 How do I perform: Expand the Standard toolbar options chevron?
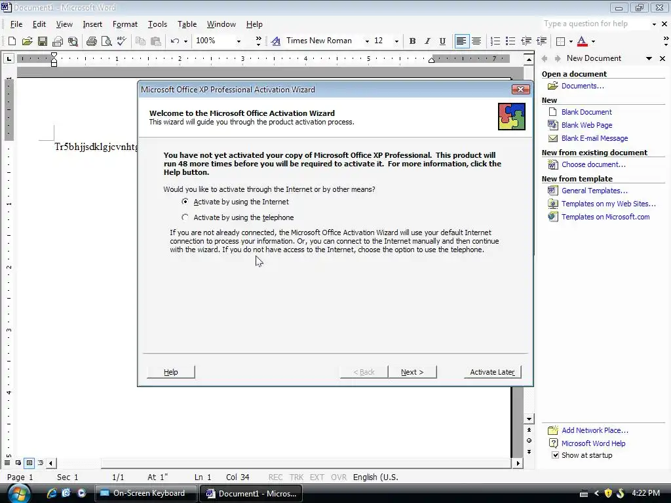[x=258, y=41]
